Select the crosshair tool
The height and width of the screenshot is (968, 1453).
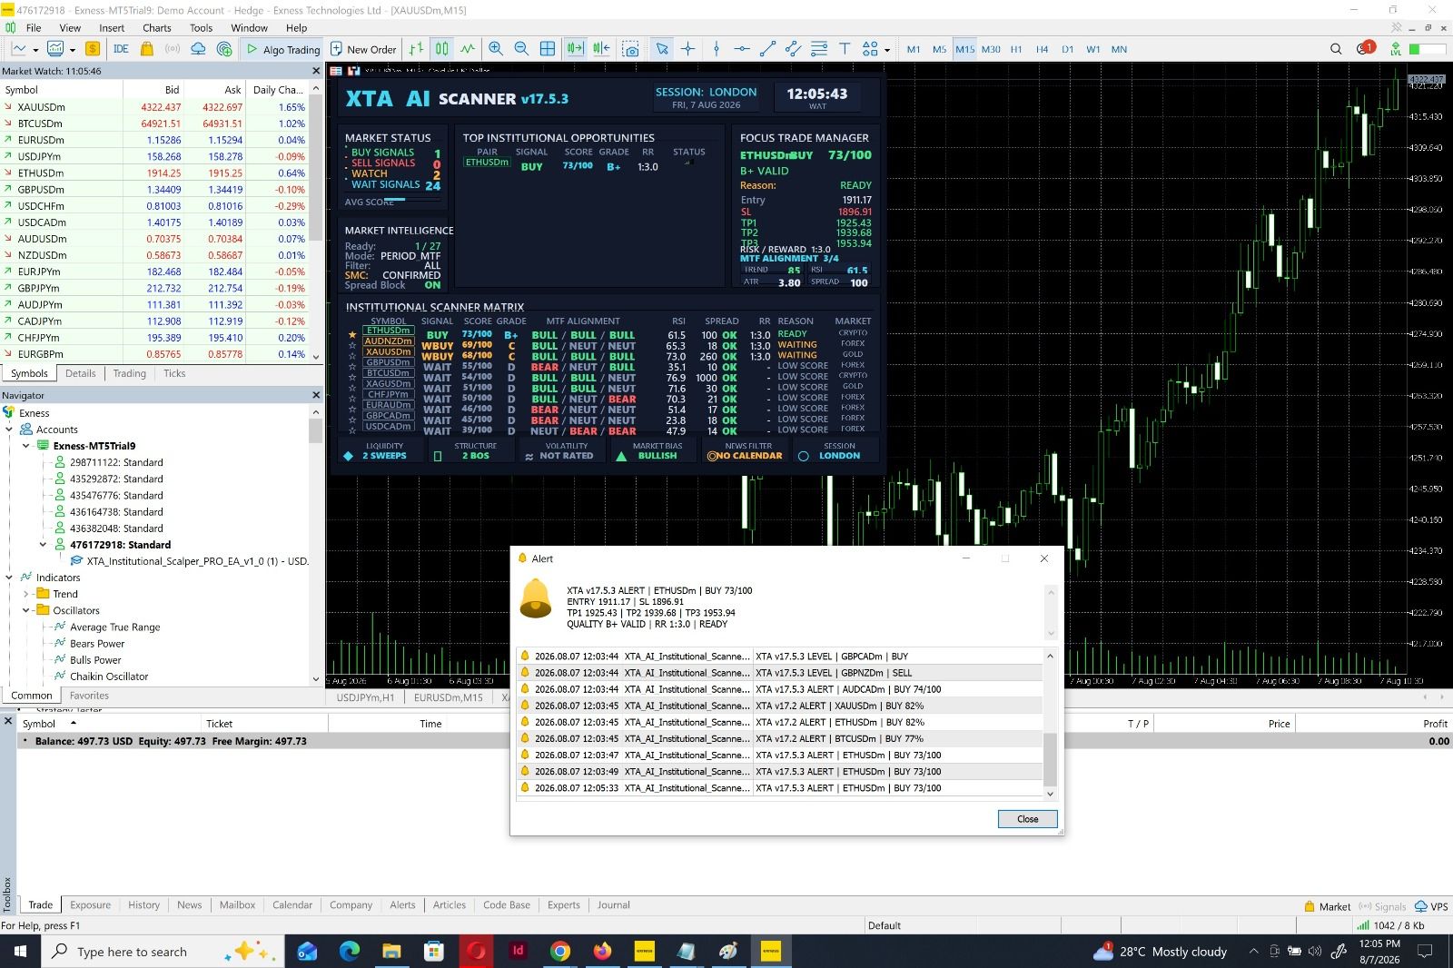[x=688, y=49]
